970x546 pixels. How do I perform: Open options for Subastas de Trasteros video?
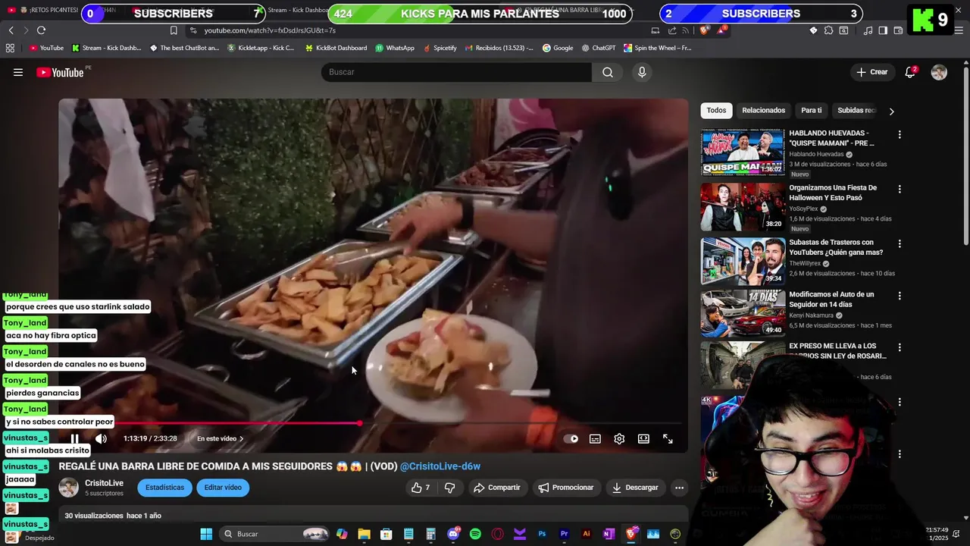900,244
